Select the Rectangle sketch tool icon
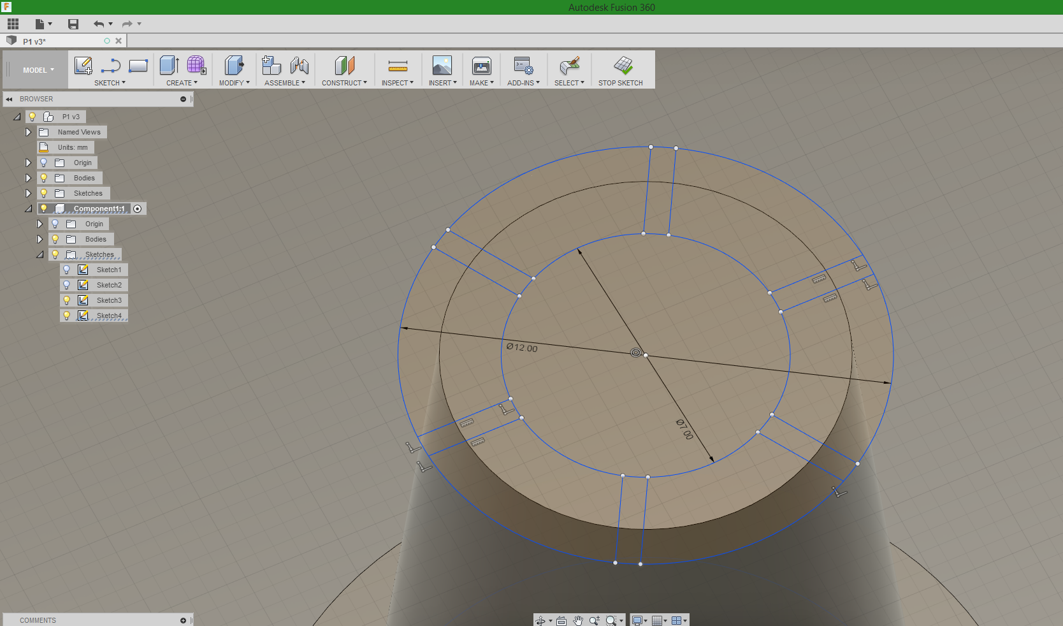Image resolution: width=1063 pixels, height=626 pixels. click(138, 66)
